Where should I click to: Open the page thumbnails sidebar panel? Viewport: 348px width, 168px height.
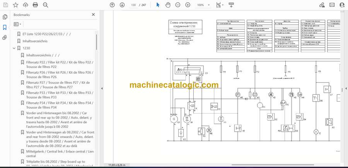[x=5, y=17]
